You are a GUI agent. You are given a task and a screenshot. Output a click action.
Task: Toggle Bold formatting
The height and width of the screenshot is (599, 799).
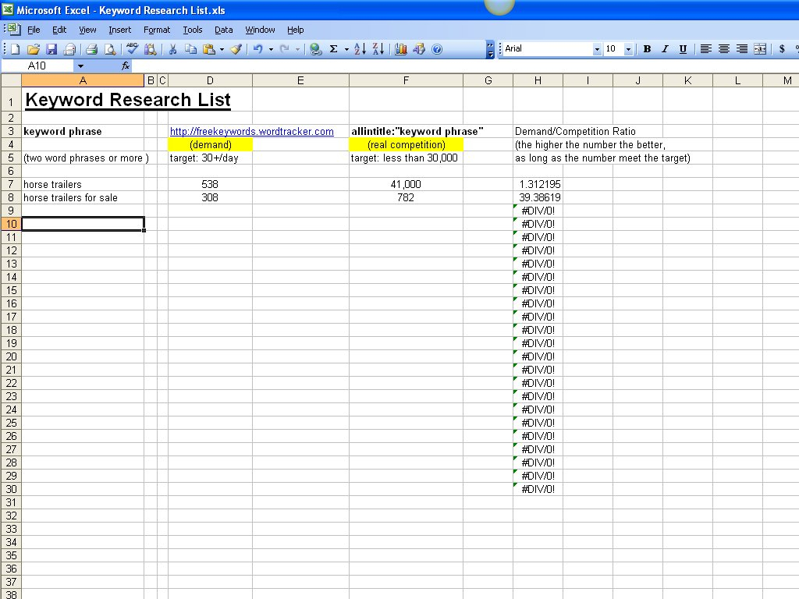647,49
